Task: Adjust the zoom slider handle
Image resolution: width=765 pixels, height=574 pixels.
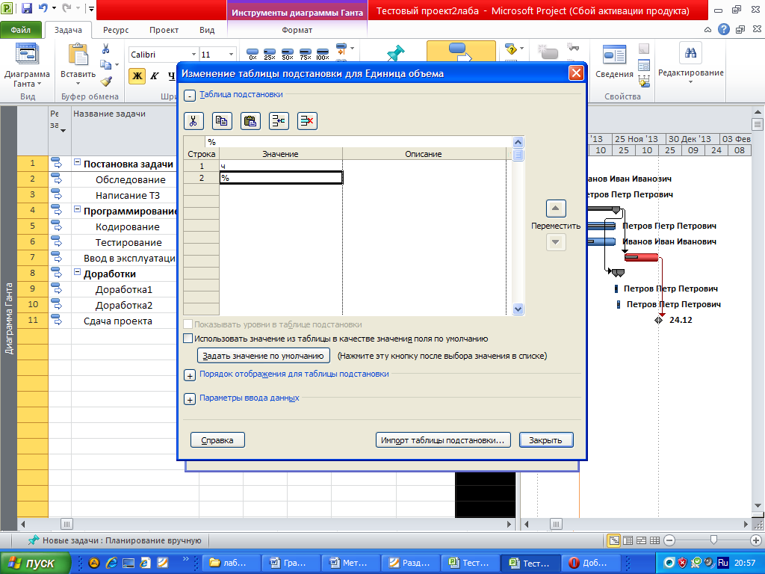Action: [713, 540]
